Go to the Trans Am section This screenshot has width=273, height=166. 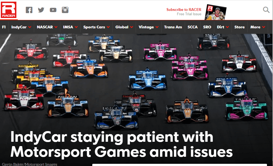(173, 27)
